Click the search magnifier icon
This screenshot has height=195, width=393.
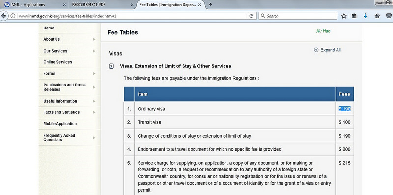click(x=263, y=16)
